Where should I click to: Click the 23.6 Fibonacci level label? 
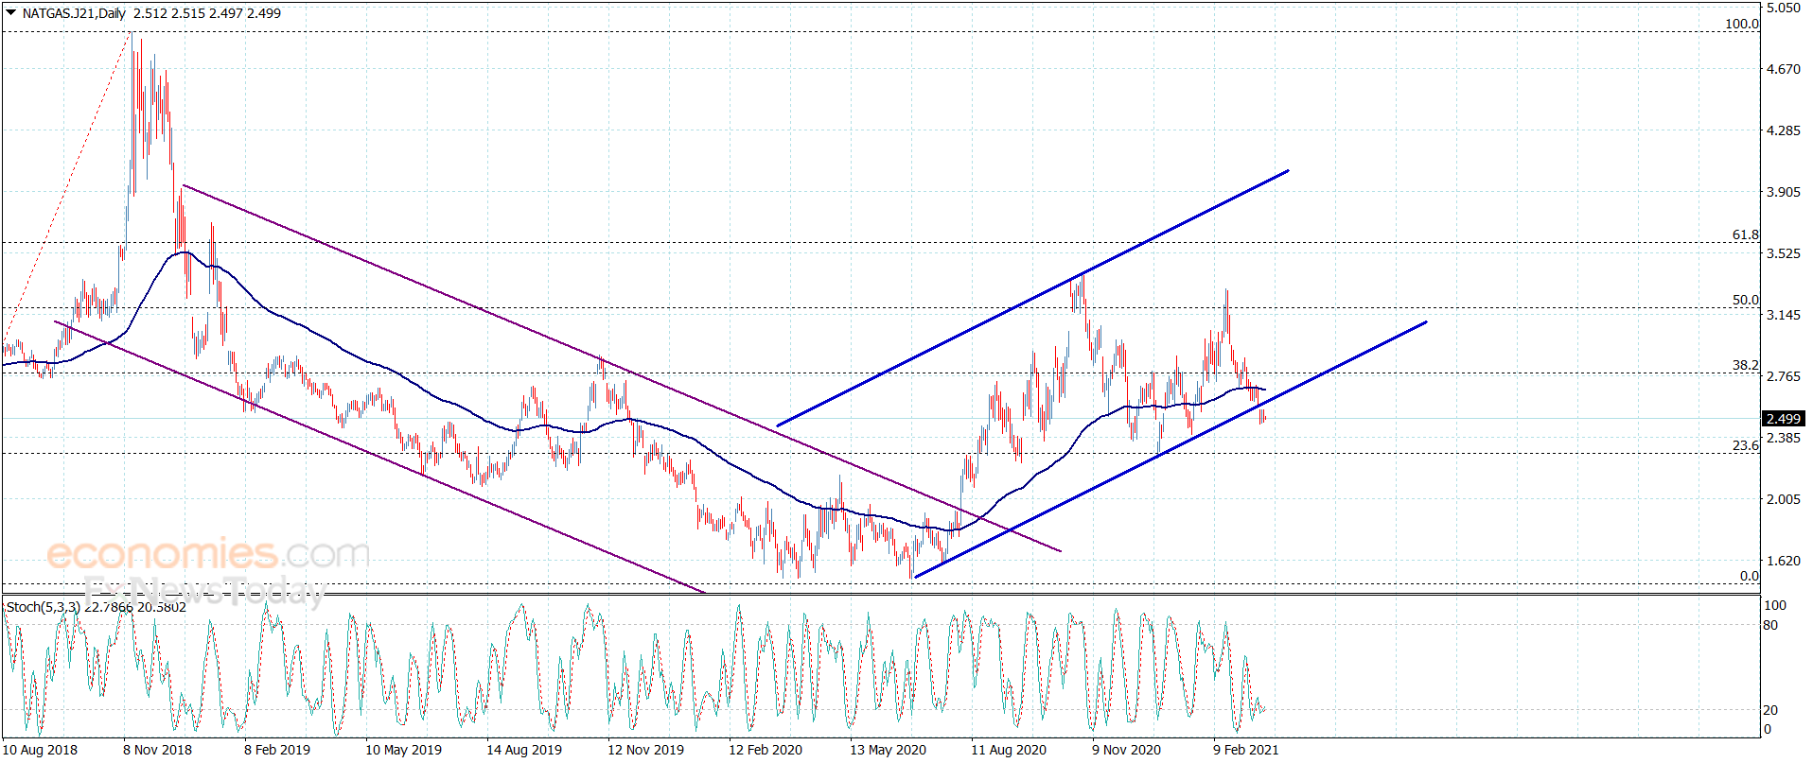point(1746,445)
